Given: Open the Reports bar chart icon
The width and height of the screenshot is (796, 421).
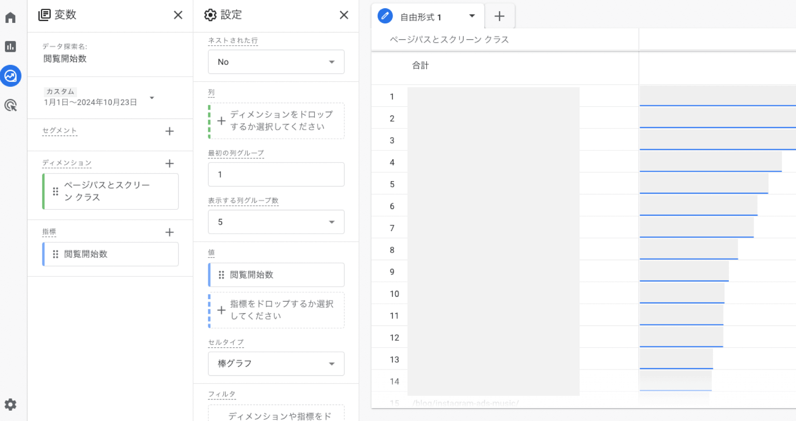Looking at the screenshot, I should click(x=10, y=46).
